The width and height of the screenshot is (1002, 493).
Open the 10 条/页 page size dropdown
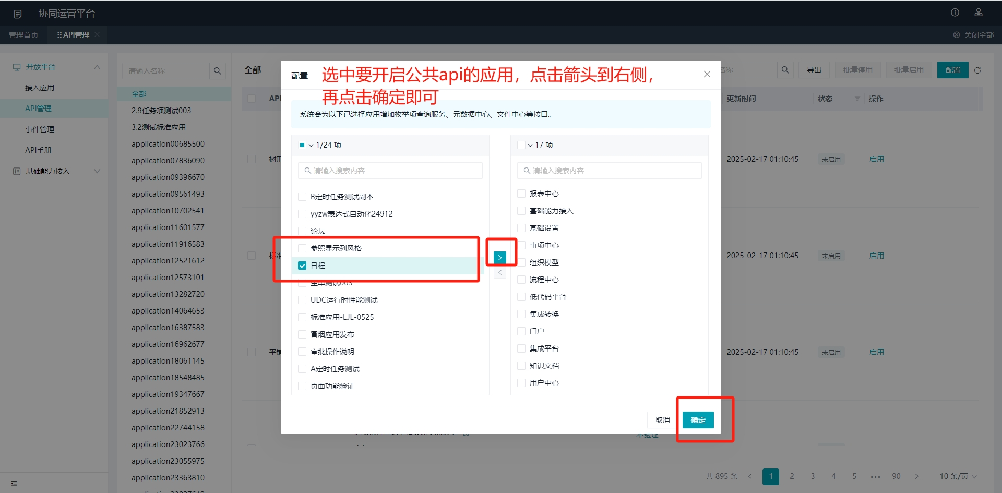pos(958,476)
